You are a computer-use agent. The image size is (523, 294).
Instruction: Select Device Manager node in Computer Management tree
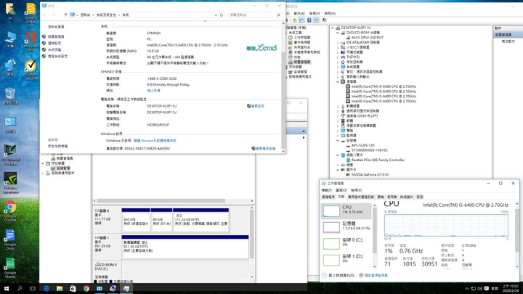coord(302,62)
